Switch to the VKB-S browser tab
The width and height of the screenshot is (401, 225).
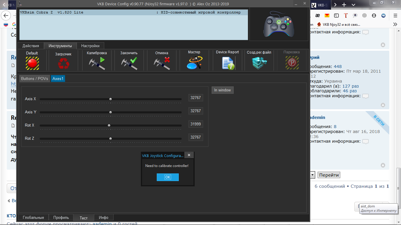[321, 5]
